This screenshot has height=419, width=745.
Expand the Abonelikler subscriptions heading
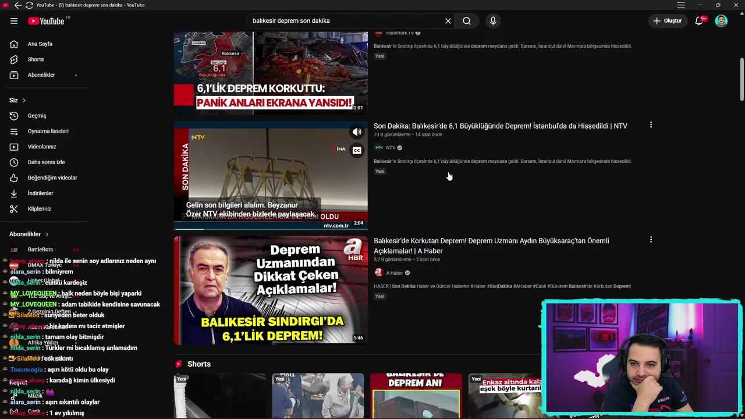[29, 234]
